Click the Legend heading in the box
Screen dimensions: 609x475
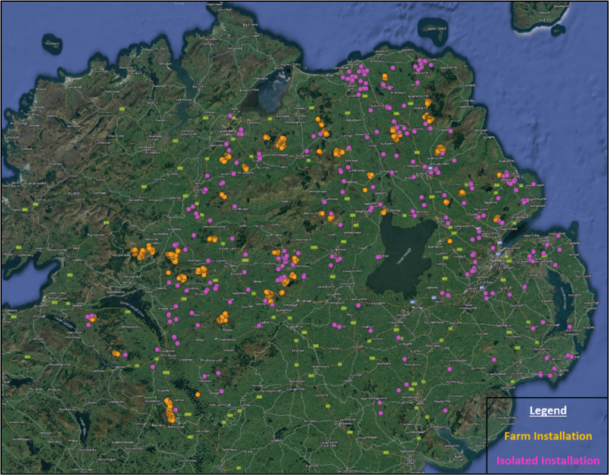click(x=548, y=411)
